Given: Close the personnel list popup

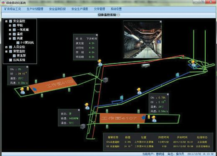Looking at the screenshot, I should pos(97,35).
